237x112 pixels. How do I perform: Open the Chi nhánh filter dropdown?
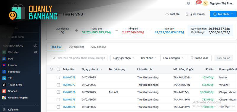tap(149, 58)
